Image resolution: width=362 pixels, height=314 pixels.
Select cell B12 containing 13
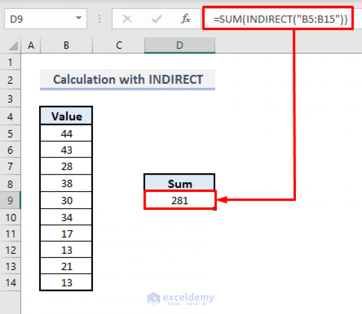click(66, 250)
